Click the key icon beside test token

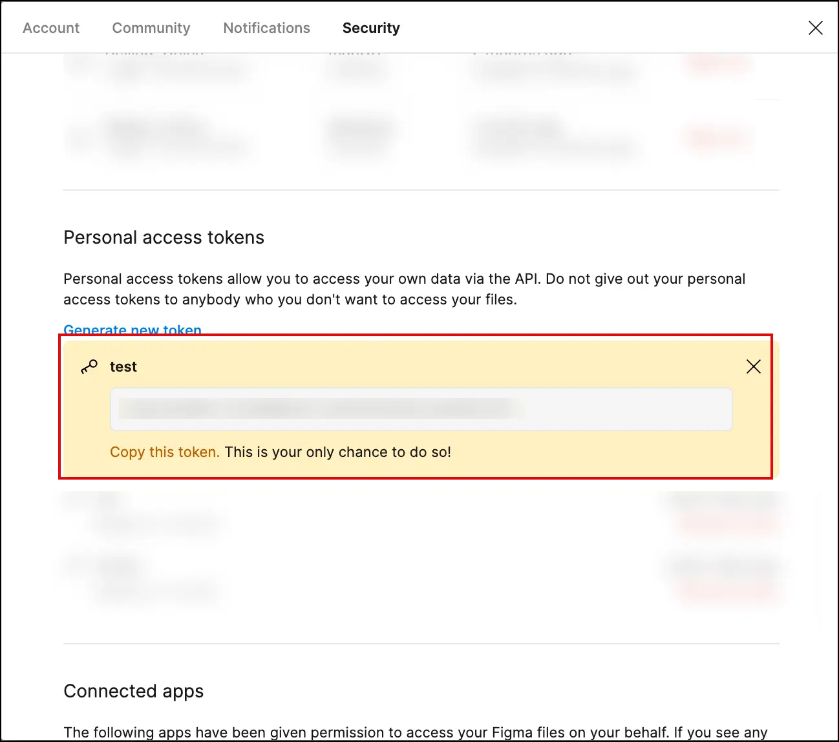click(x=89, y=366)
